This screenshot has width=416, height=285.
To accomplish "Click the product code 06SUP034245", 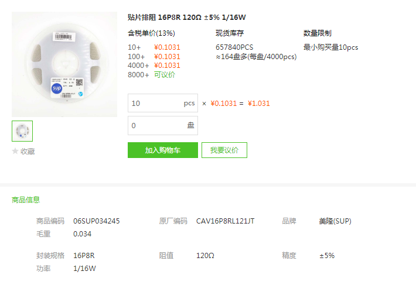I will [97, 221].
